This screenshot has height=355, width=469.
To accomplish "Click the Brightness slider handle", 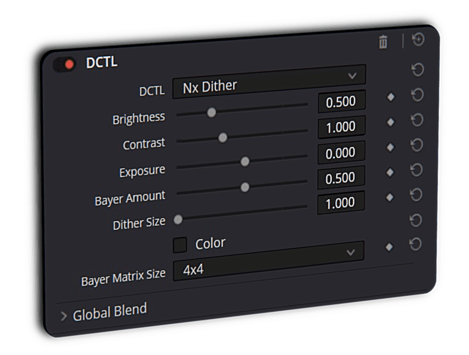I will [212, 112].
